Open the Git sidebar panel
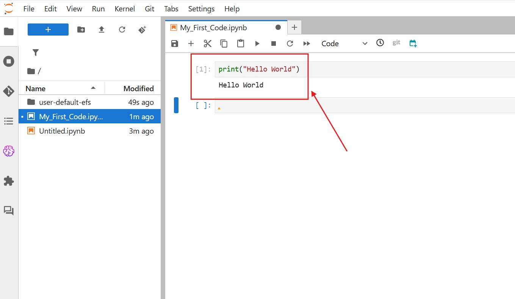The height and width of the screenshot is (299, 515). [9, 91]
